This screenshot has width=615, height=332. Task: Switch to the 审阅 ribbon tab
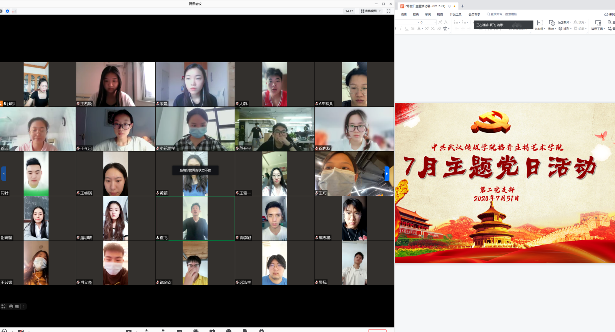click(428, 14)
